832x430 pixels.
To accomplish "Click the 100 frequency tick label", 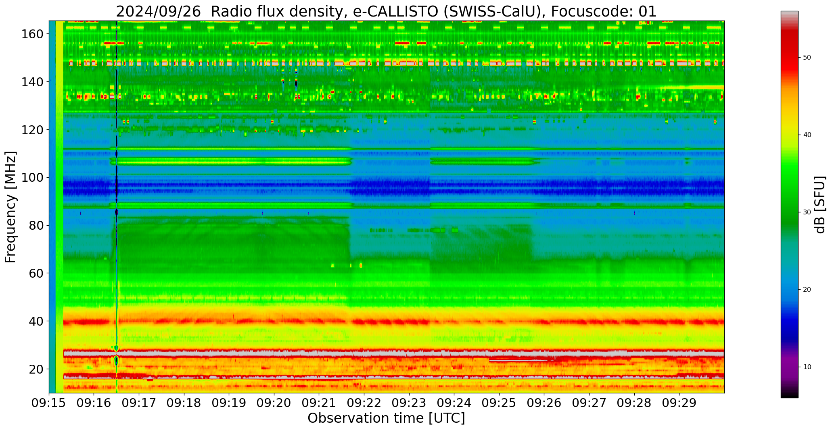I will [x=33, y=177].
